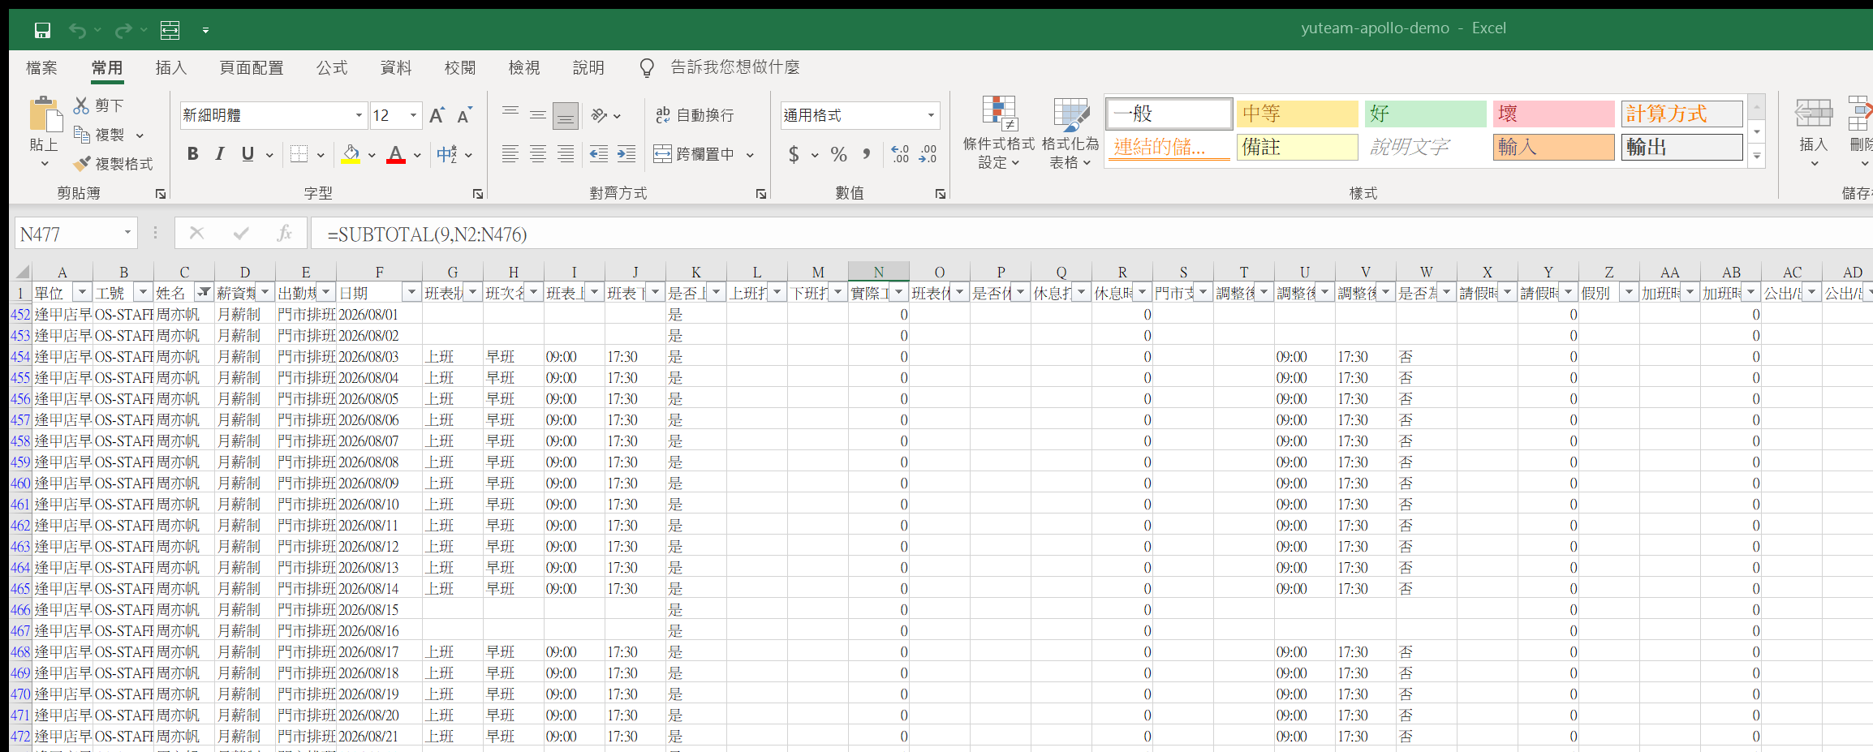Screen dimensions: 1873x752
Task: Center text horizontally in the cell
Action: [537, 154]
